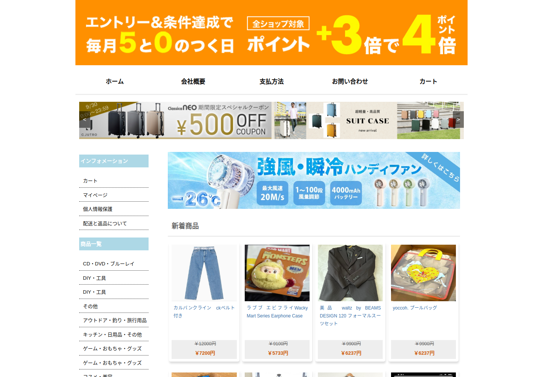
Task: Advance the carousel with the next arrow
Action: (x=458, y=120)
